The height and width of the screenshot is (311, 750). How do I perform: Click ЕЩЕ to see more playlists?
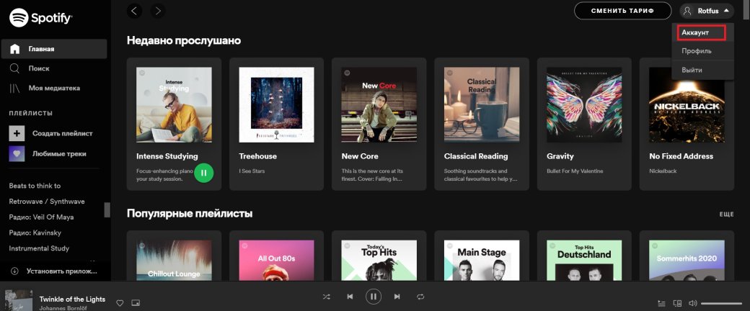pos(727,214)
